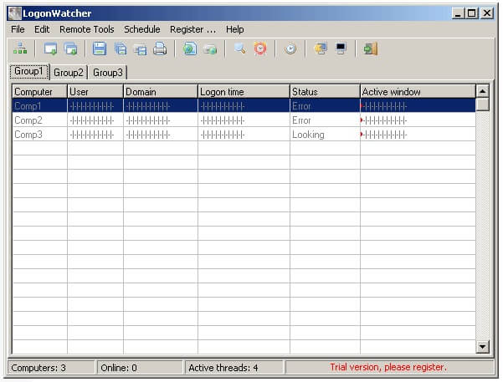Click the gray clock schedule icon
Screen dimensions: 503x382
point(290,49)
